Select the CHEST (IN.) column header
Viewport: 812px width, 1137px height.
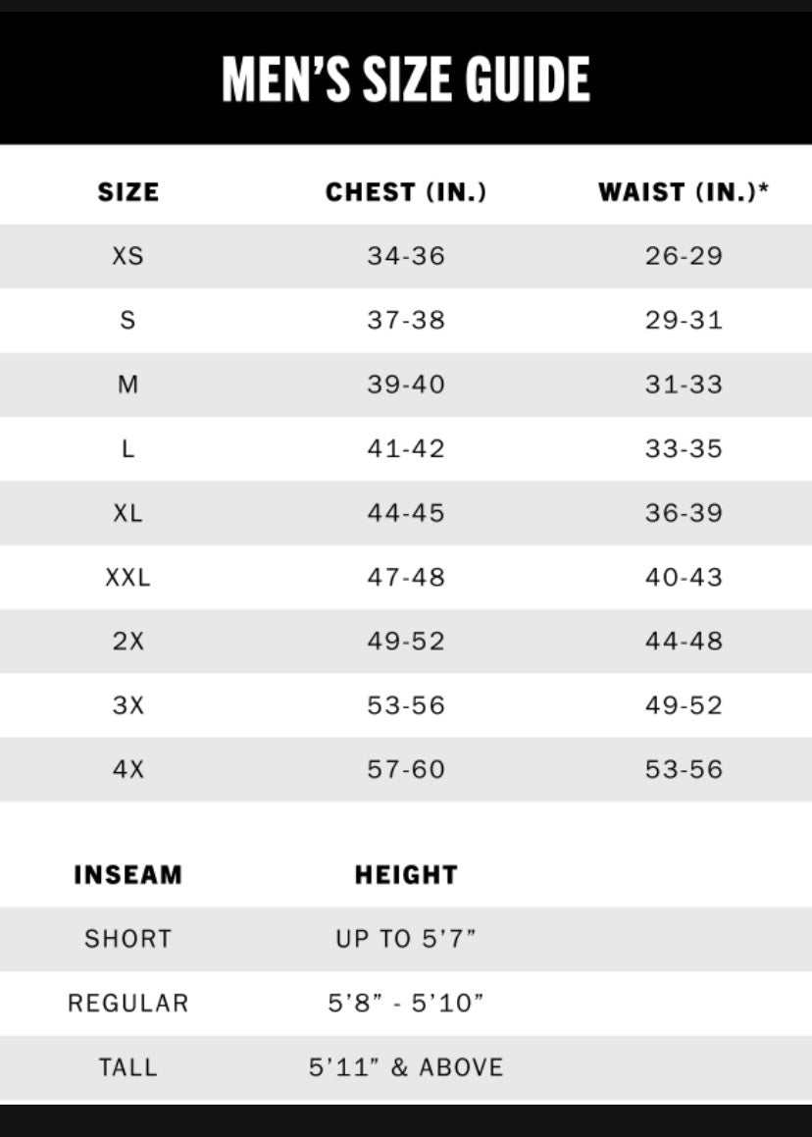(406, 192)
